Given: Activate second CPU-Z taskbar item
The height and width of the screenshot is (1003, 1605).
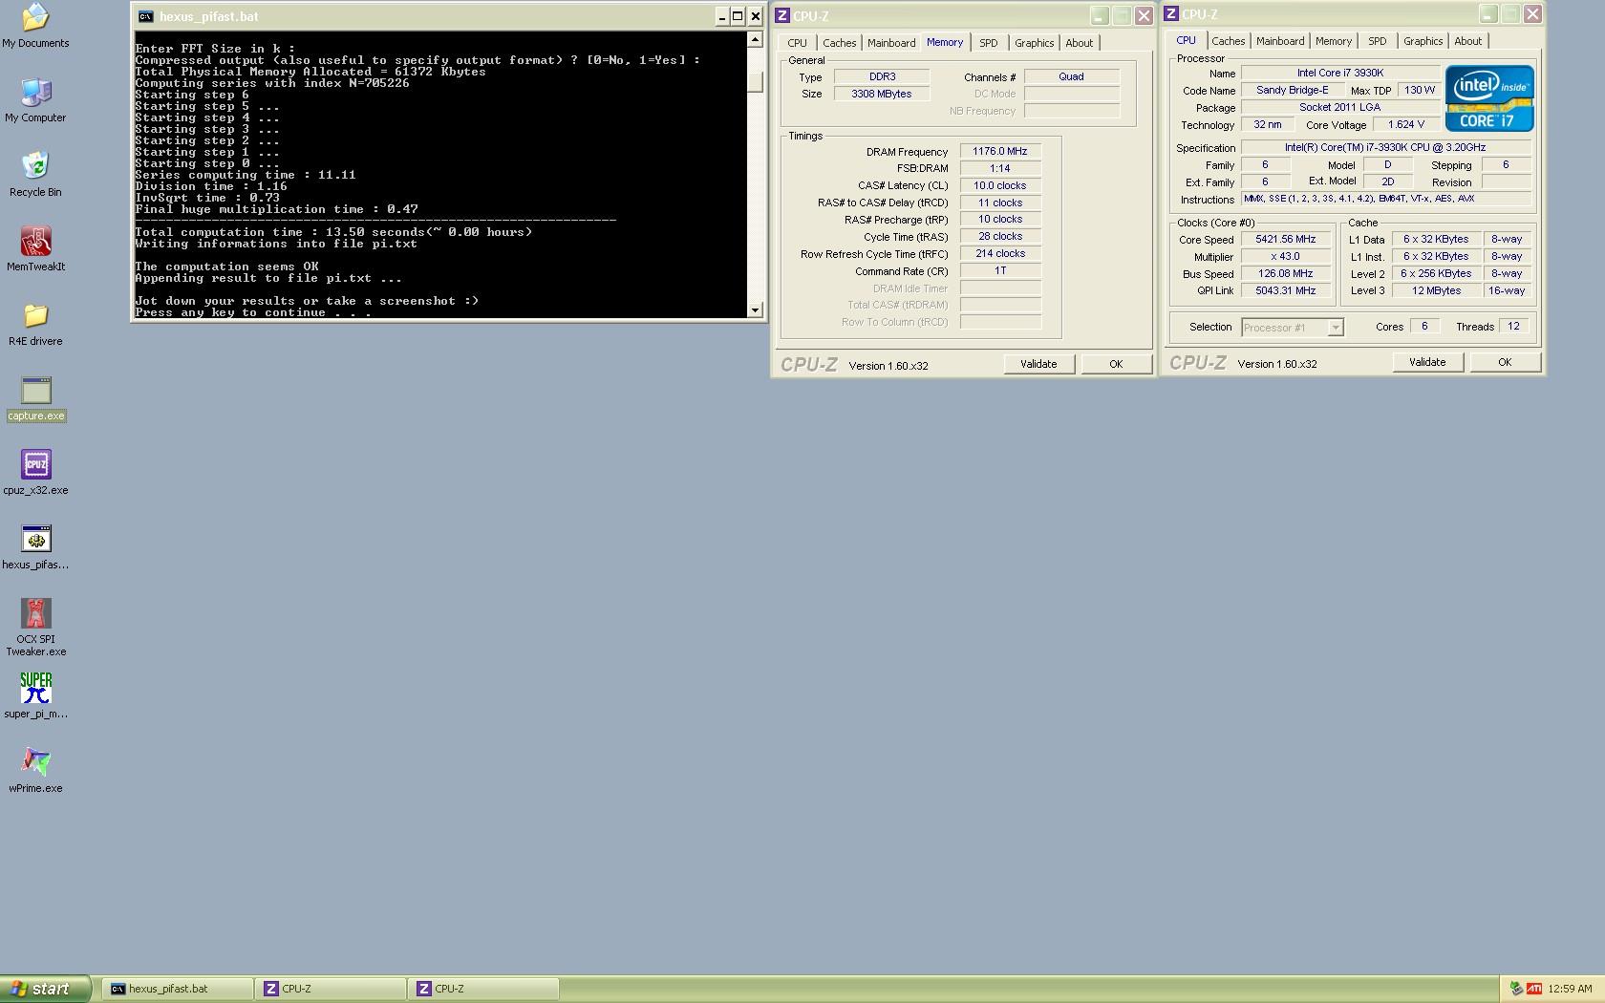Looking at the screenshot, I should tap(484, 989).
